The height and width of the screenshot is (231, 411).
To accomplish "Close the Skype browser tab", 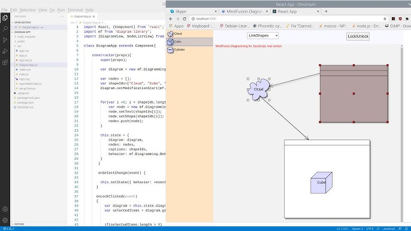I will pyautogui.click(x=216, y=11).
